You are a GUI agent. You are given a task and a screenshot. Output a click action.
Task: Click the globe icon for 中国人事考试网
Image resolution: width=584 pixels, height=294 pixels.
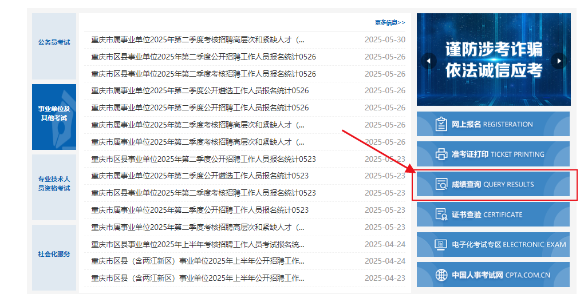tap(441, 275)
